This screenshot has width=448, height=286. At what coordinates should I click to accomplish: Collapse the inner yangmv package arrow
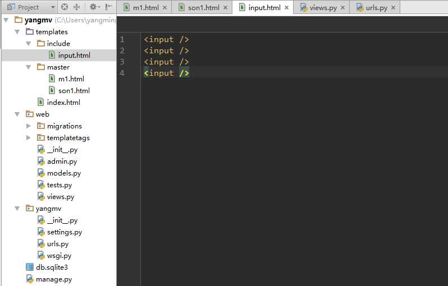tap(17, 209)
